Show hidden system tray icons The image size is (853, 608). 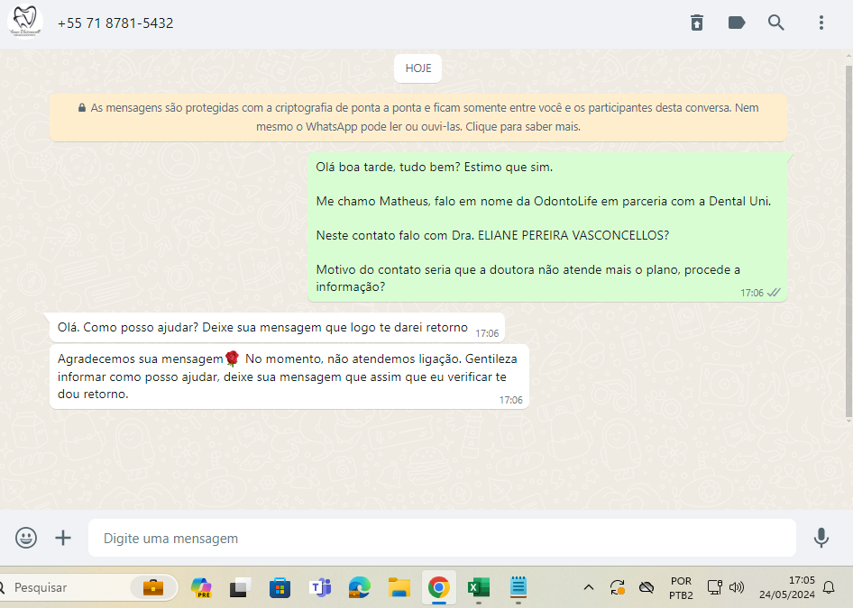click(x=589, y=588)
